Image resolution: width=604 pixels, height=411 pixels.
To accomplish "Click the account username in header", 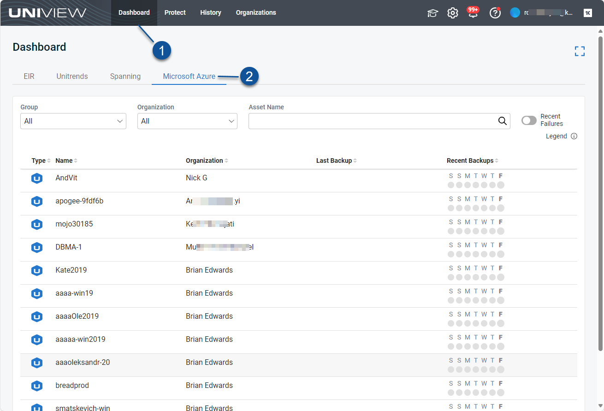I will [548, 13].
